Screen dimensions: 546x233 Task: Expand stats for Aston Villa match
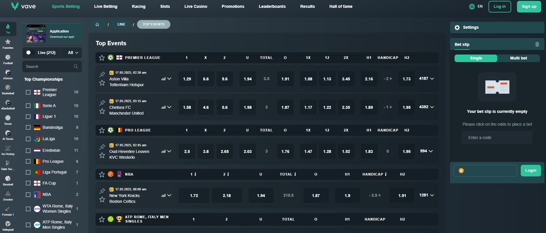click(166, 79)
